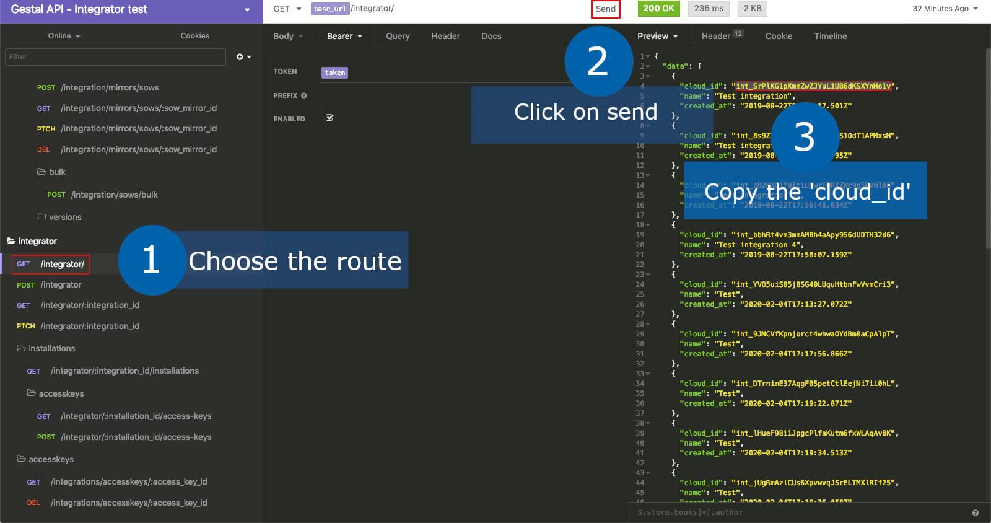Click the help icon in response filter bar
This screenshot has width=991, height=523.
coord(975,512)
